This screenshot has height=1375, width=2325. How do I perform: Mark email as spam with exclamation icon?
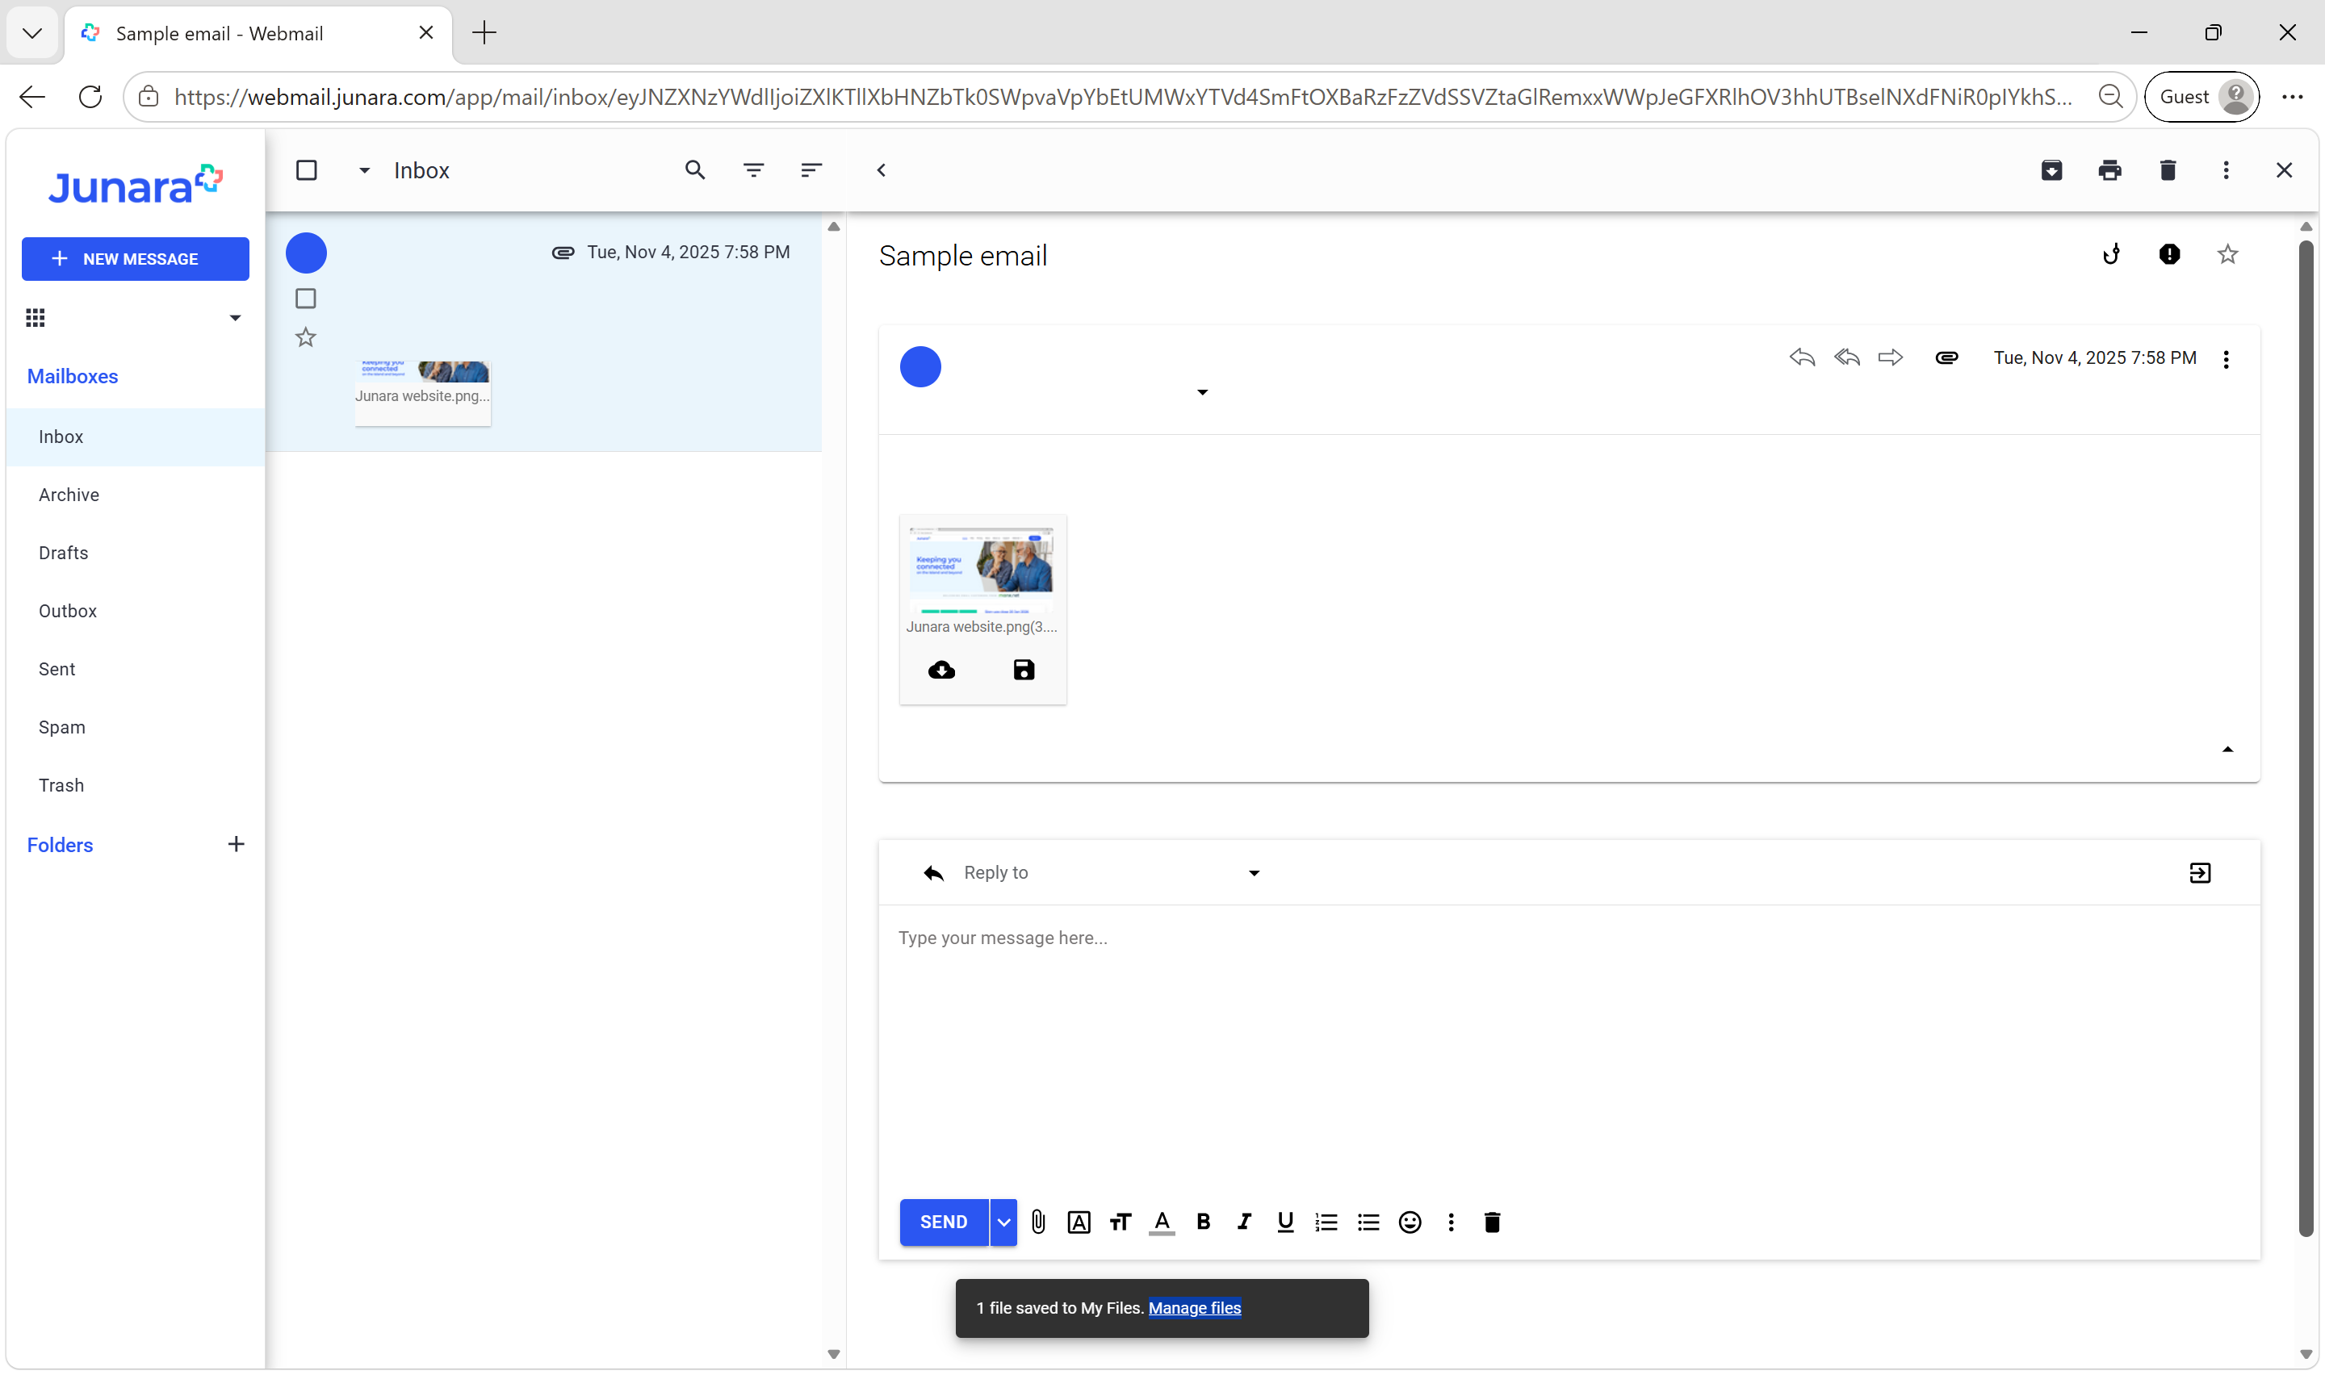(x=2169, y=254)
